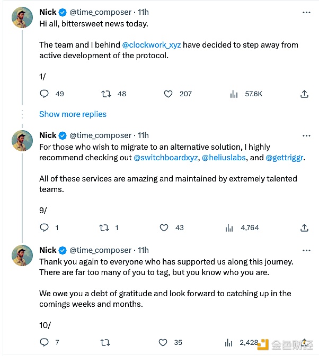Reply to the 10/ thank you tweet
This screenshot has height=356, width=319.
point(45,343)
